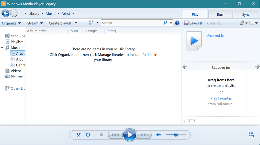Image resolution: width=260 pixels, height=145 pixels.
Task: Click the playlist layout options icon
Action: click(x=252, y=23)
